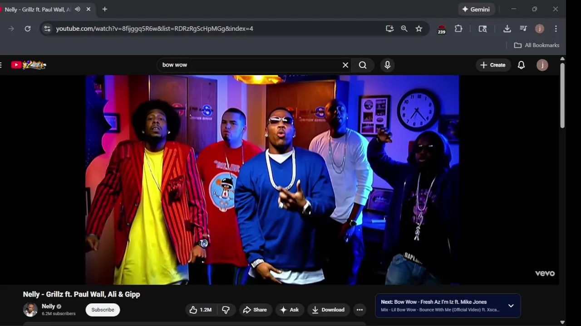
Task: Click the Create button
Action: tap(493, 65)
